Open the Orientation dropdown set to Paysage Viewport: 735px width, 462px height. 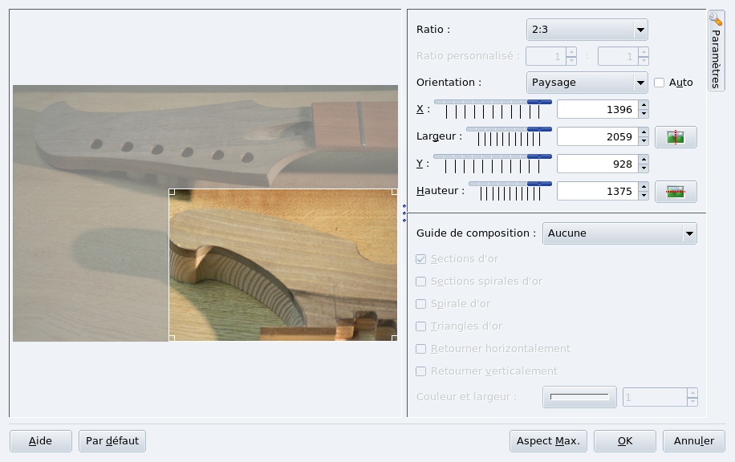point(587,83)
